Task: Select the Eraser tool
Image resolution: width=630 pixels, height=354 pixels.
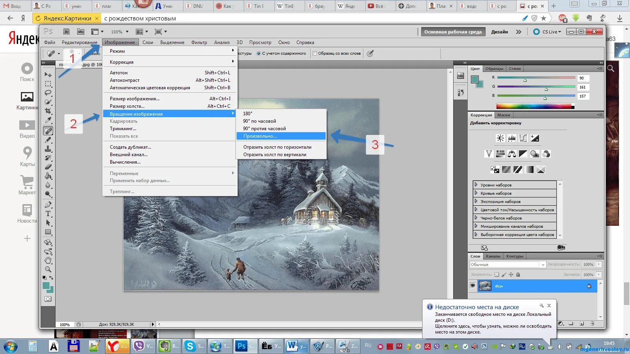Action: click(x=48, y=167)
